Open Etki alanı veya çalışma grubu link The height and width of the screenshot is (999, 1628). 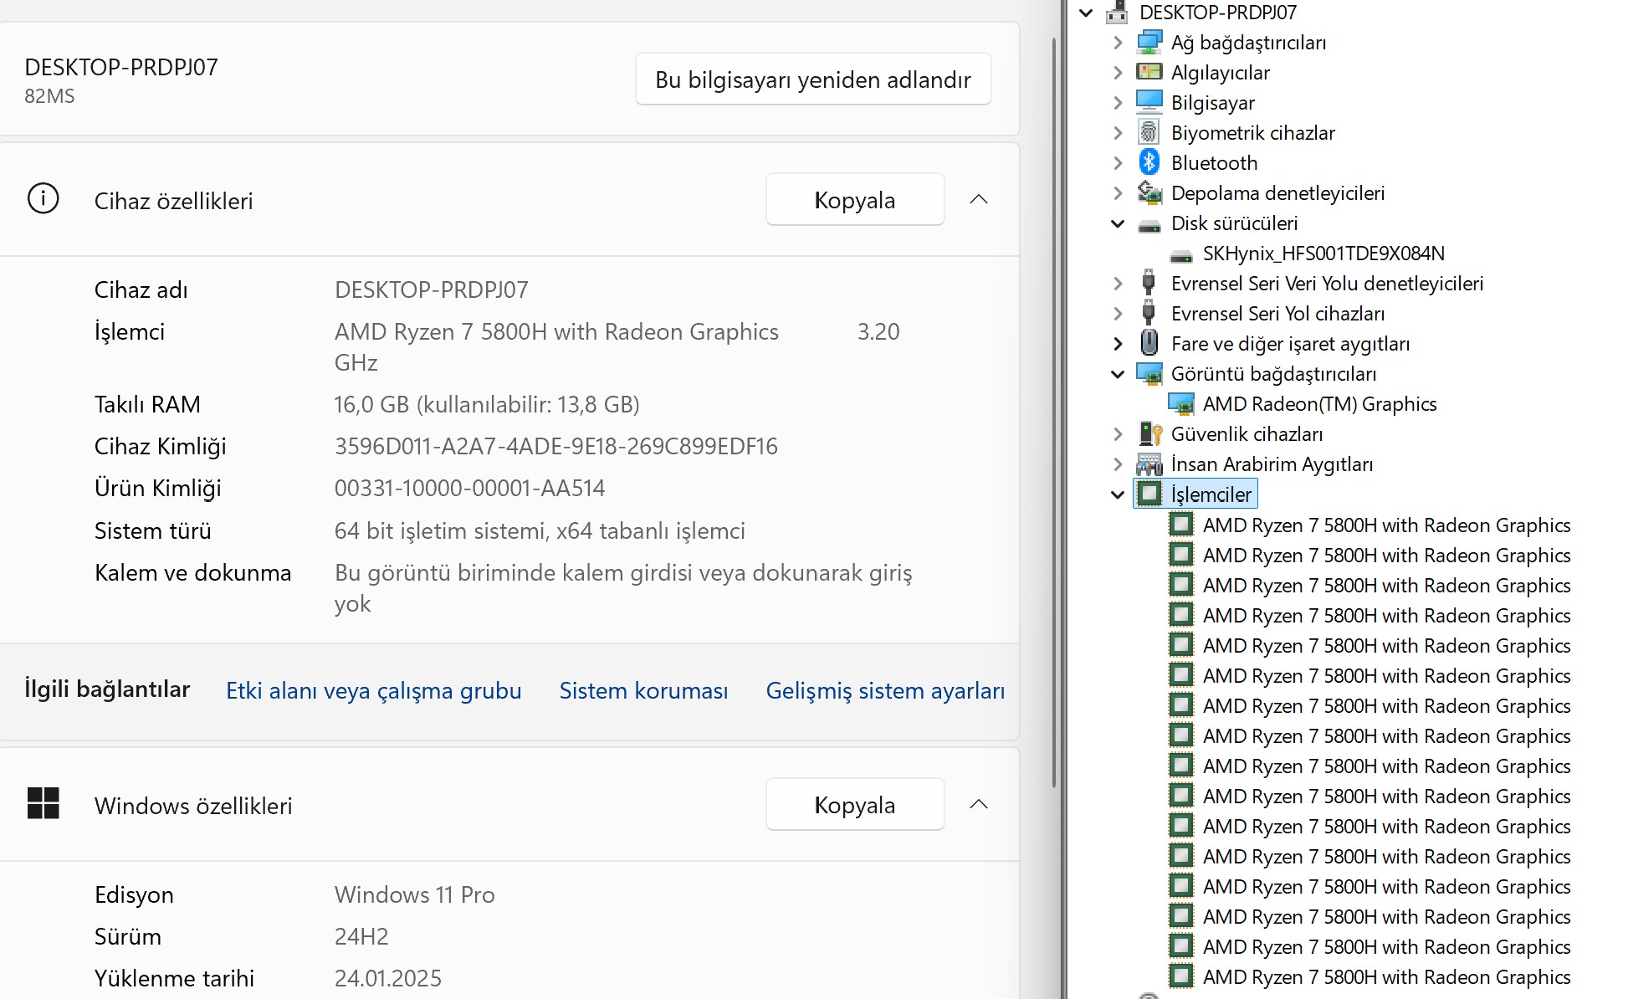374,690
